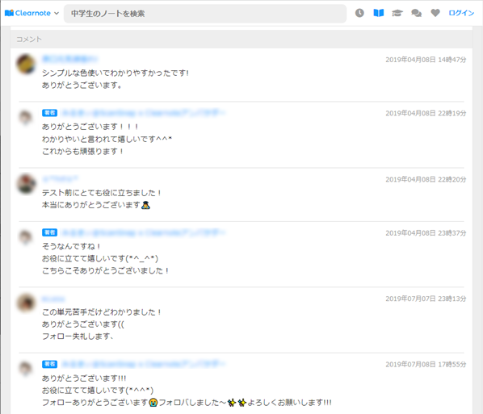The height and width of the screenshot is (414, 483).
Task: Open author name link on 17時55分 comment
Action: [x=143, y=364]
